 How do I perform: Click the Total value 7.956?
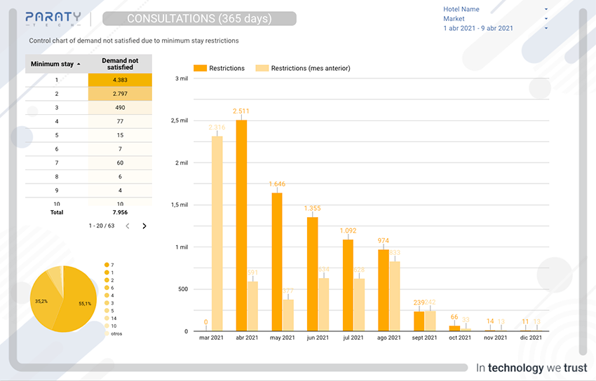(x=120, y=212)
